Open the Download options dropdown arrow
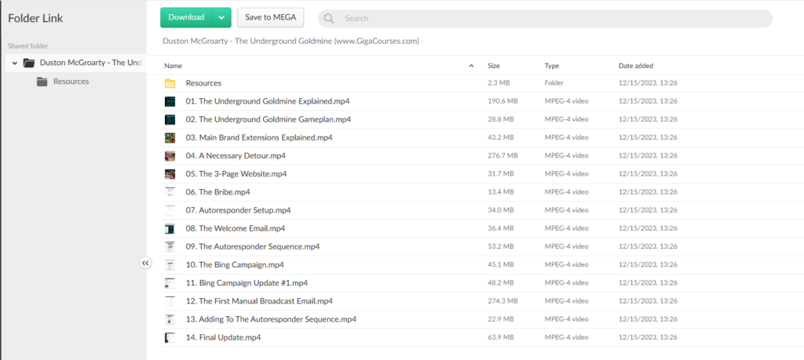The height and width of the screenshot is (360, 804). pos(221,17)
